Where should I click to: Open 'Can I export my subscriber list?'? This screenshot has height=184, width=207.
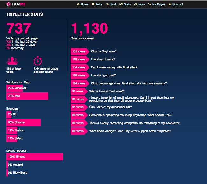[x=111, y=107]
